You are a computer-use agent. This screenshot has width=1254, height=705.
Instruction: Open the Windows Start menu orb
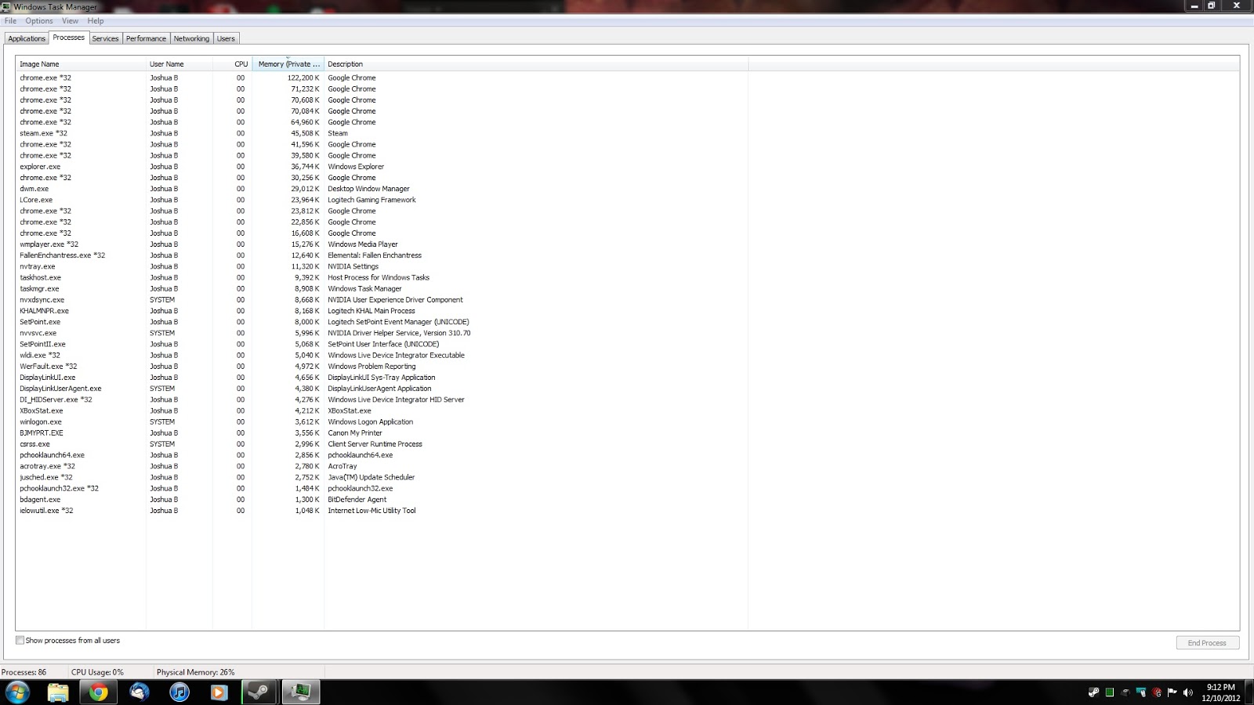pyautogui.click(x=17, y=692)
